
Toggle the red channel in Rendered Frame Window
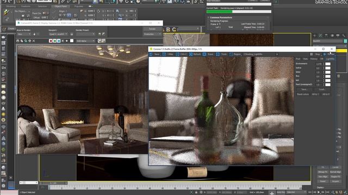point(51,41)
